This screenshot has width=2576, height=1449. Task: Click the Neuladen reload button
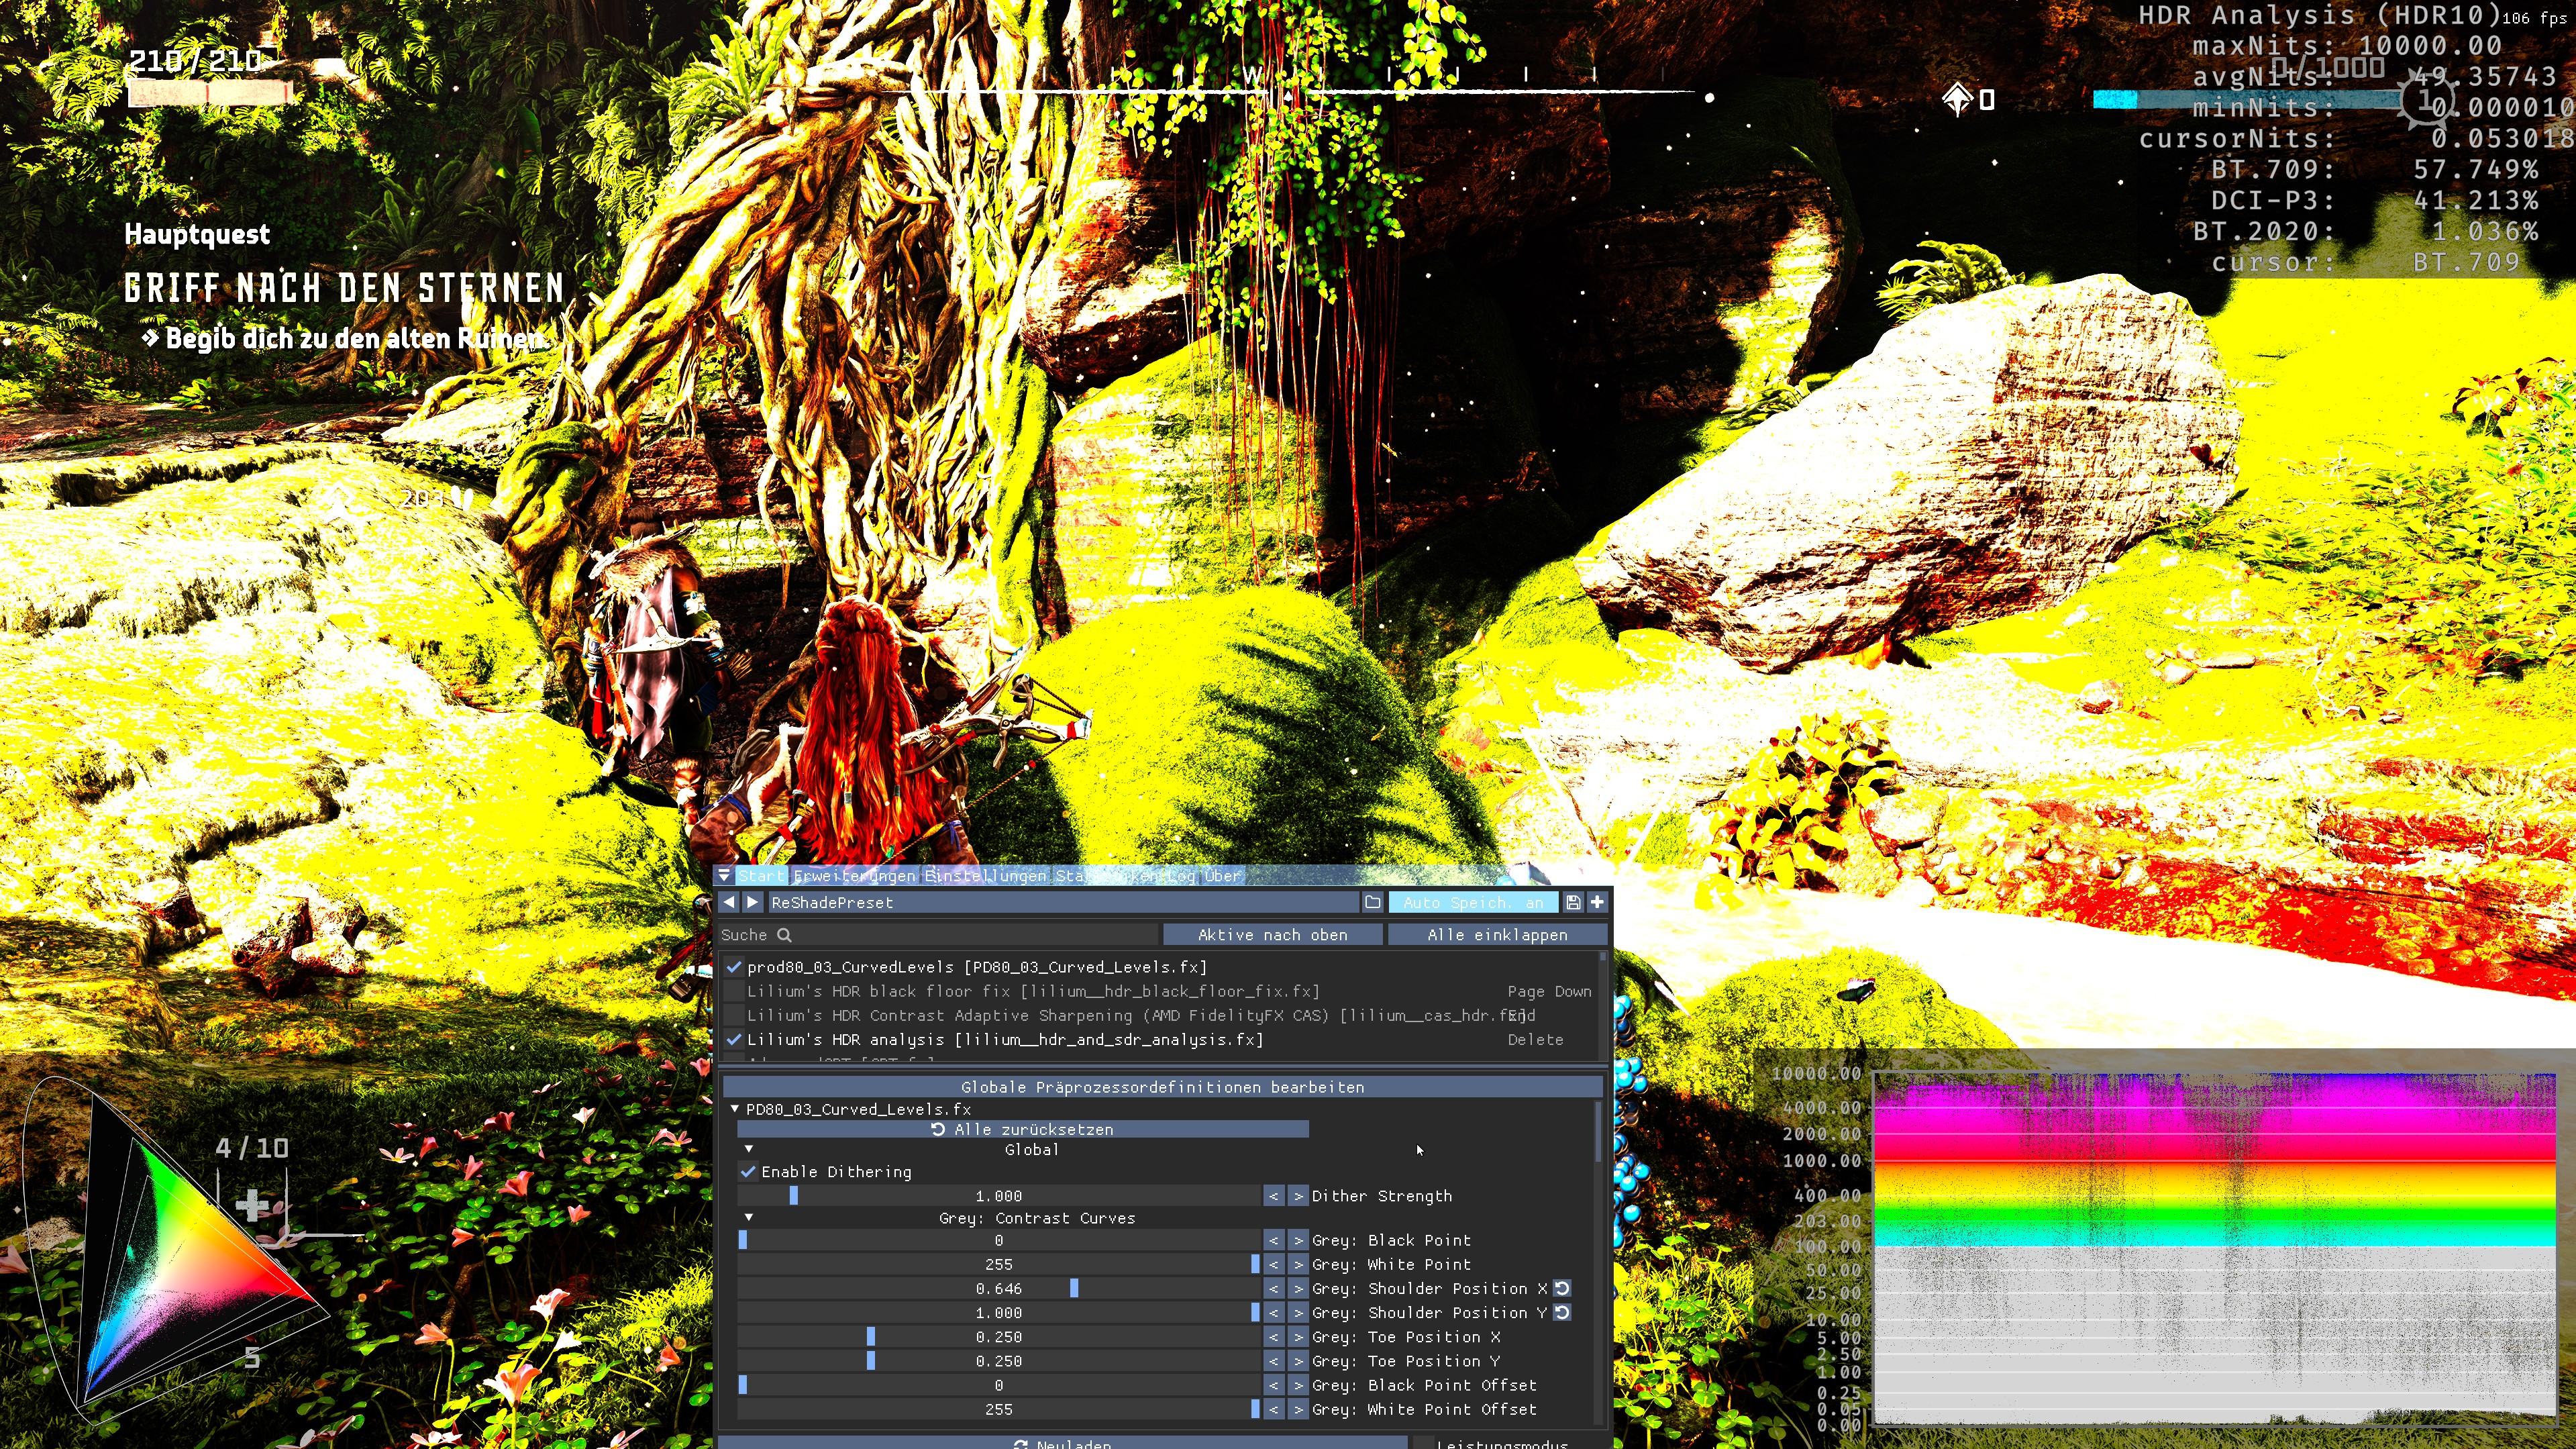[1062, 1443]
